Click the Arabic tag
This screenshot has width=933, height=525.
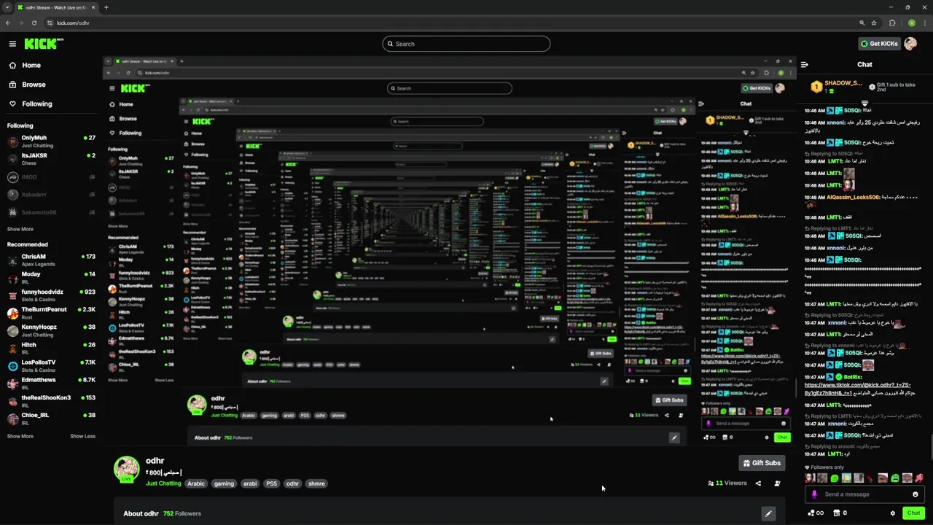click(x=196, y=483)
